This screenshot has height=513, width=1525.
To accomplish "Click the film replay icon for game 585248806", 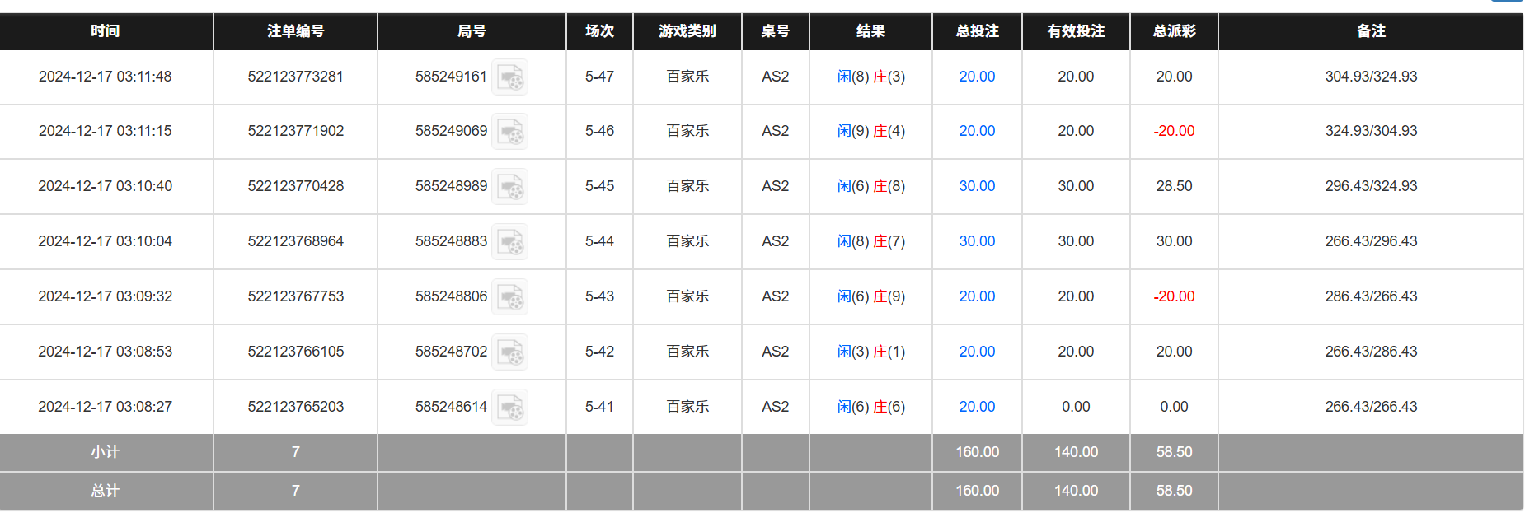I will click(509, 296).
